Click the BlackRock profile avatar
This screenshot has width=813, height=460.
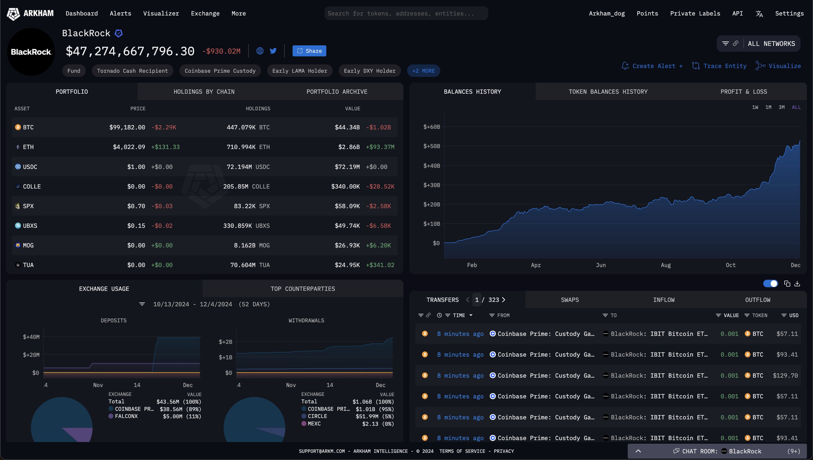coord(31,52)
